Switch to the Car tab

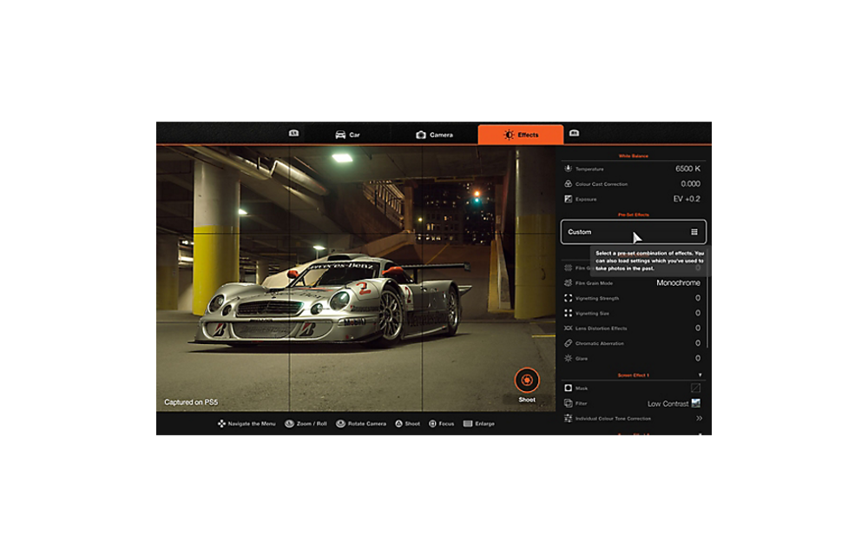[x=347, y=135]
